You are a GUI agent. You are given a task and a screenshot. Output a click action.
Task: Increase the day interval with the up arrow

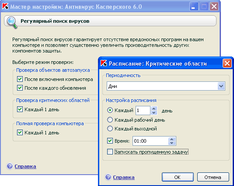pyautogui.click(x=154, y=109)
